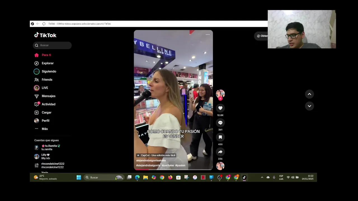
Task: Go to the next video
Action: [x=309, y=106]
